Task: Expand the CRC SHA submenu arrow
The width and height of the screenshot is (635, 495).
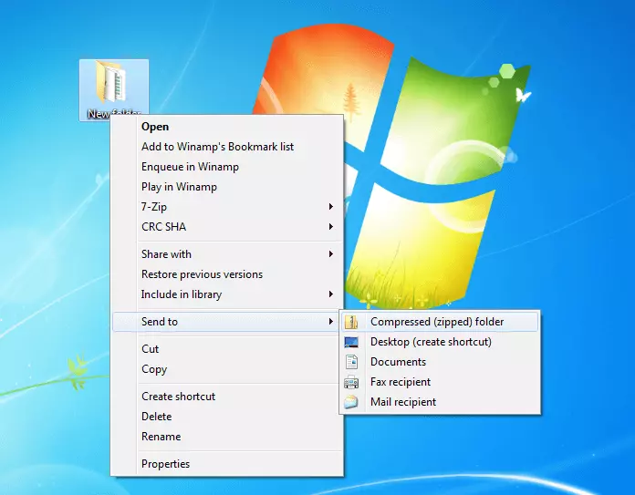Action: [x=331, y=227]
